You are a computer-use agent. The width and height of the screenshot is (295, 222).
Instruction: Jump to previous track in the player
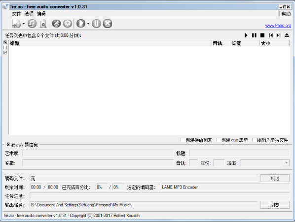click(x=271, y=35)
